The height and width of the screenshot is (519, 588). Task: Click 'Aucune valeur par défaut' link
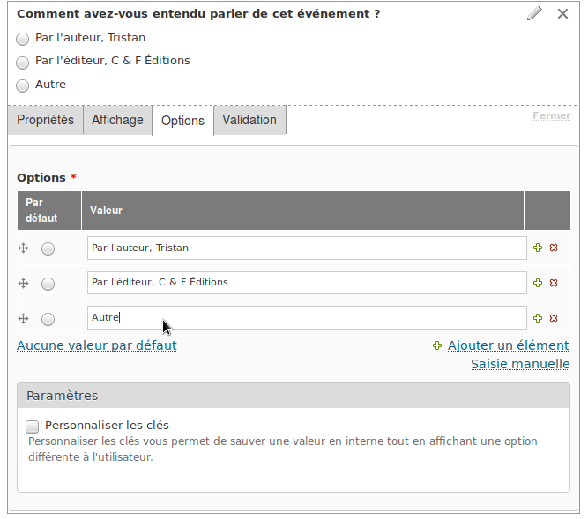97,345
